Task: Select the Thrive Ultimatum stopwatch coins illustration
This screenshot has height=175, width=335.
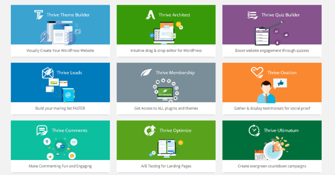Action: (x=272, y=149)
